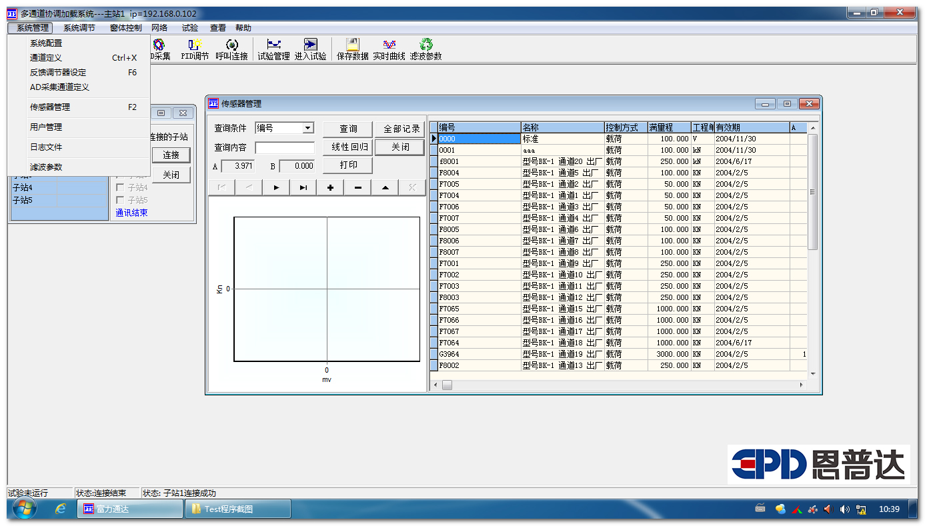Select the table row with 编号 G3964
Screen dimensions: 925x526
[x=618, y=354]
